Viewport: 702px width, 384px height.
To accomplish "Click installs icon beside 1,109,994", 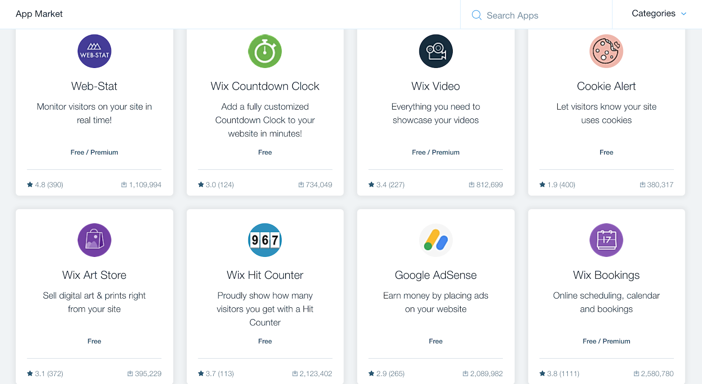I will point(124,185).
